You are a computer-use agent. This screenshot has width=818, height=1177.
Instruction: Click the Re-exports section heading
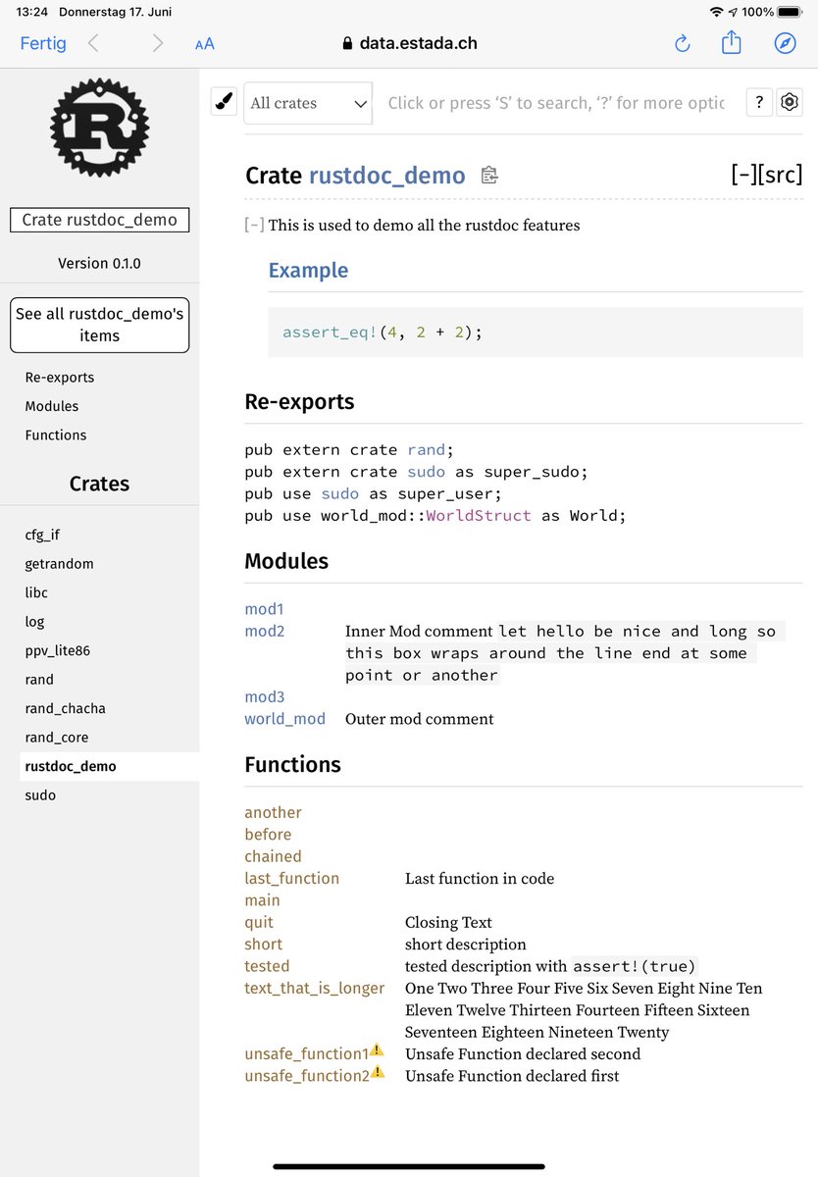299,402
